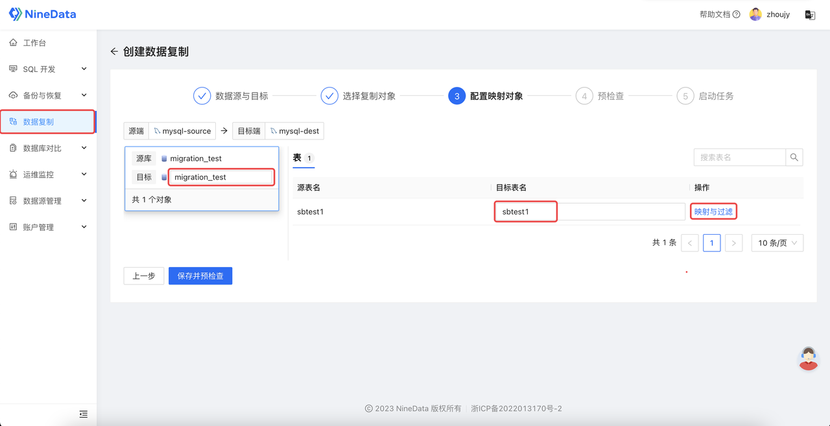
Task: Click database icon beside source migration_test
Action: pyautogui.click(x=164, y=158)
